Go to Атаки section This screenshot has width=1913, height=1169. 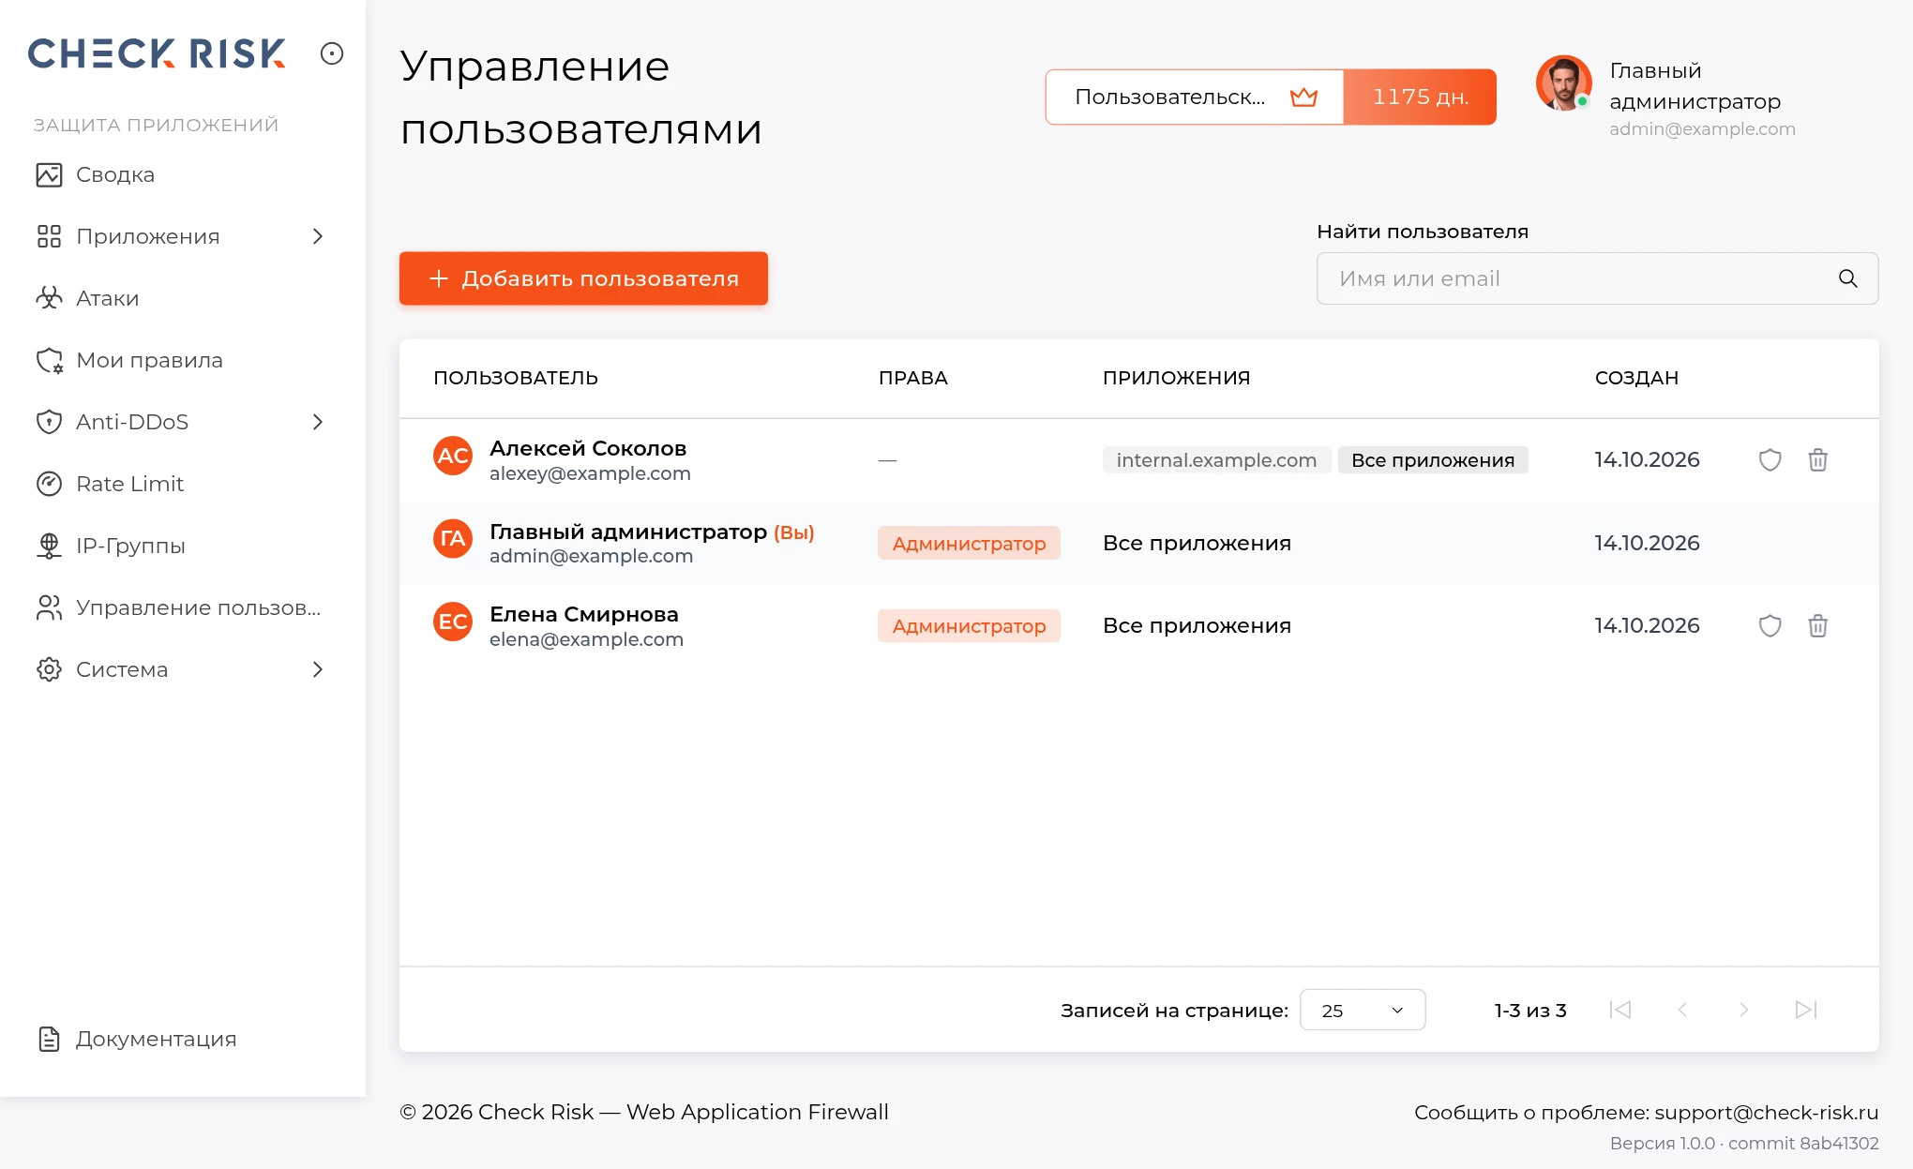[107, 298]
